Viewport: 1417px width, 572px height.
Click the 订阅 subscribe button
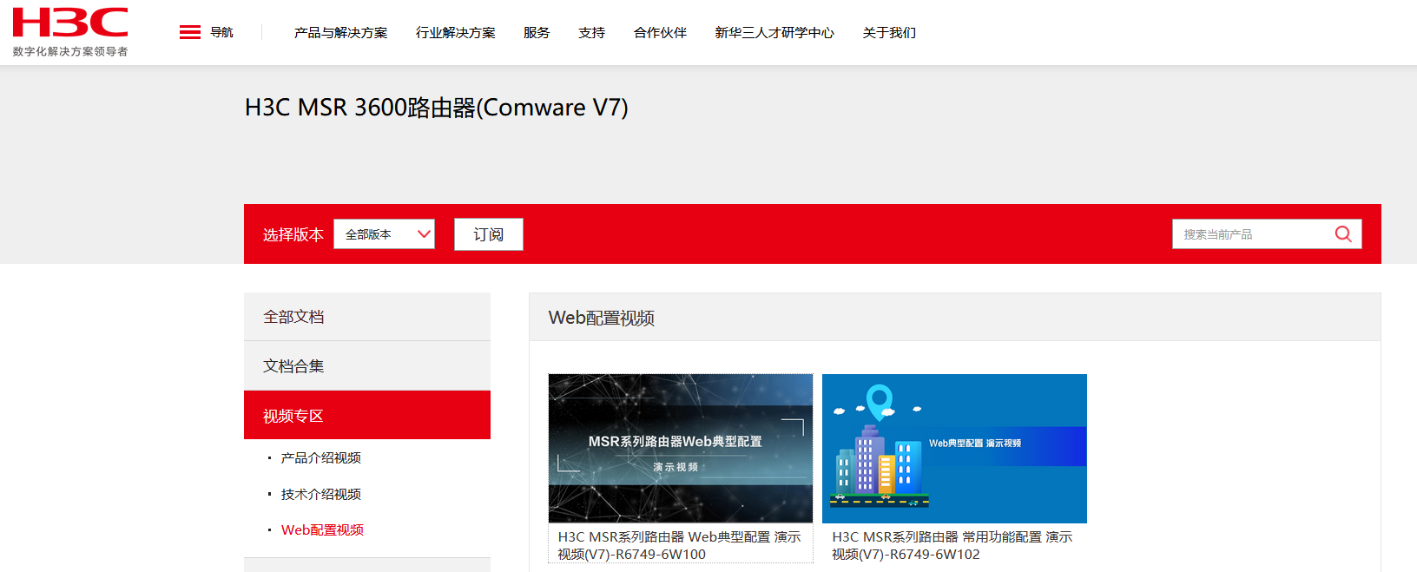489,234
